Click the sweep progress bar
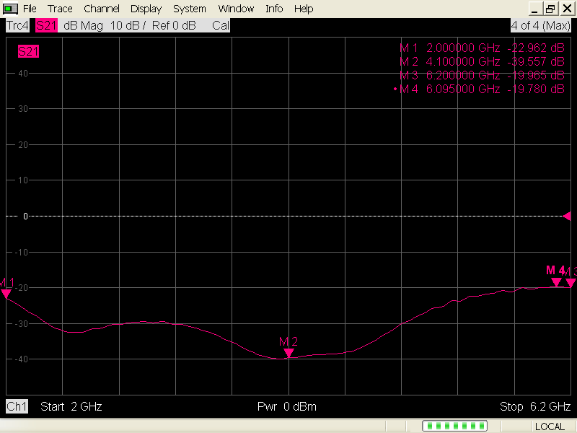 pyautogui.click(x=454, y=426)
